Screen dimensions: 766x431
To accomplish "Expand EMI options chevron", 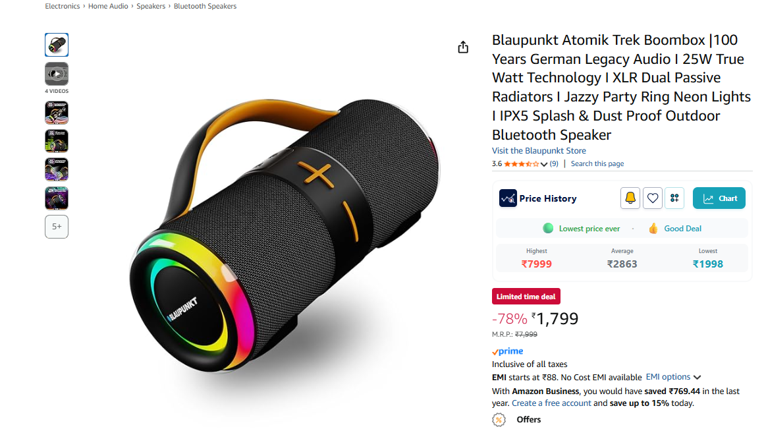I will 697,377.
